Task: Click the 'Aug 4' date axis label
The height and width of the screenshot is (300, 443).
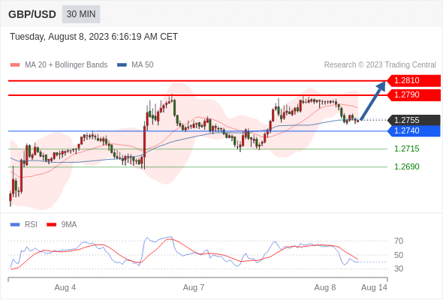Action: 65,287
